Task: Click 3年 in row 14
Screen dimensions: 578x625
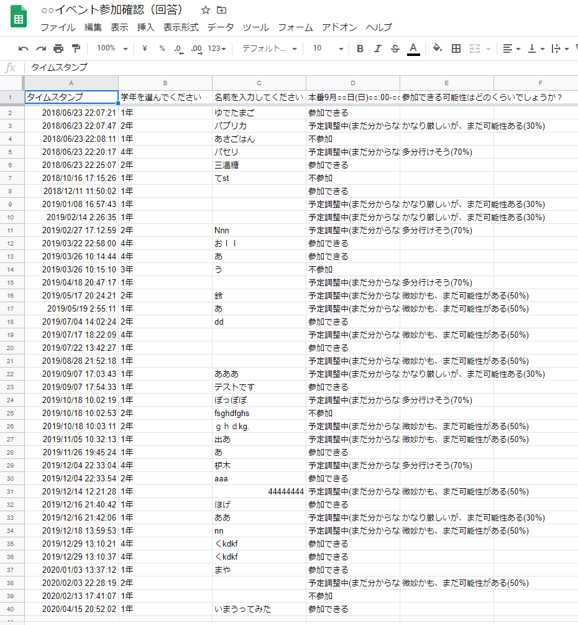Action: click(x=165, y=269)
